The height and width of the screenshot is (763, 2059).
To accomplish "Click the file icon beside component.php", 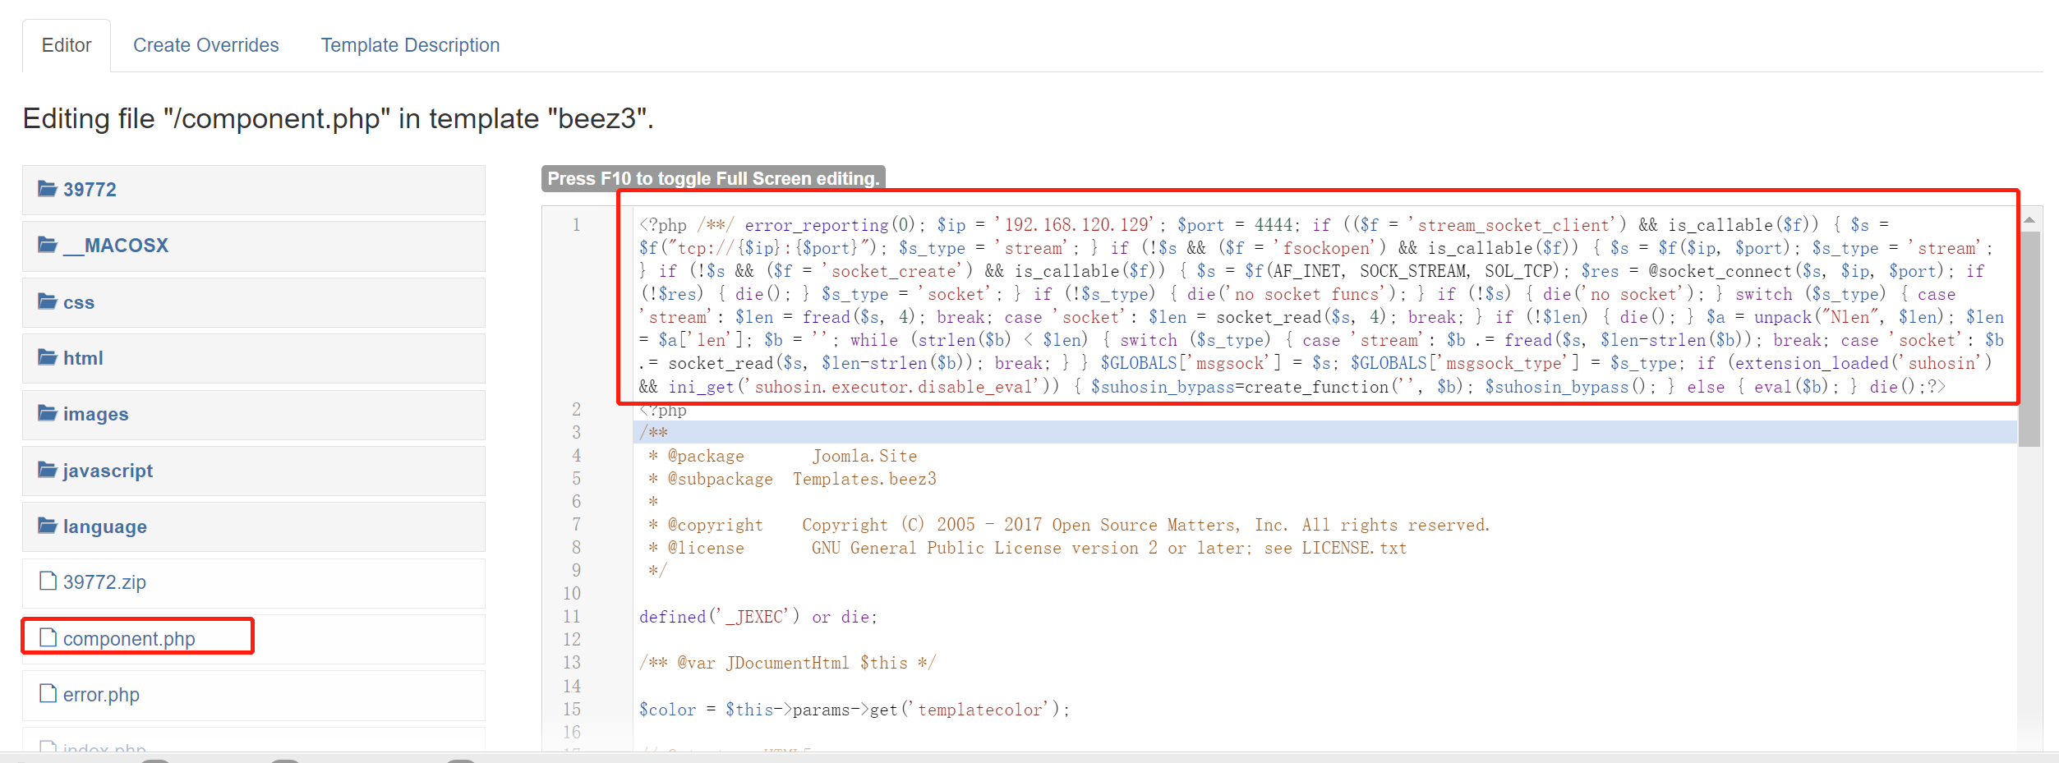I will click(48, 637).
